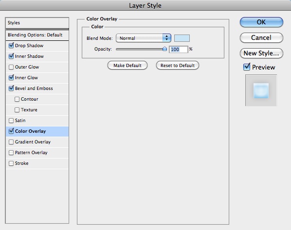The height and width of the screenshot is (230, 291).
Task: Enable the Contour checkbox
Action: click(x=17, y=99)
